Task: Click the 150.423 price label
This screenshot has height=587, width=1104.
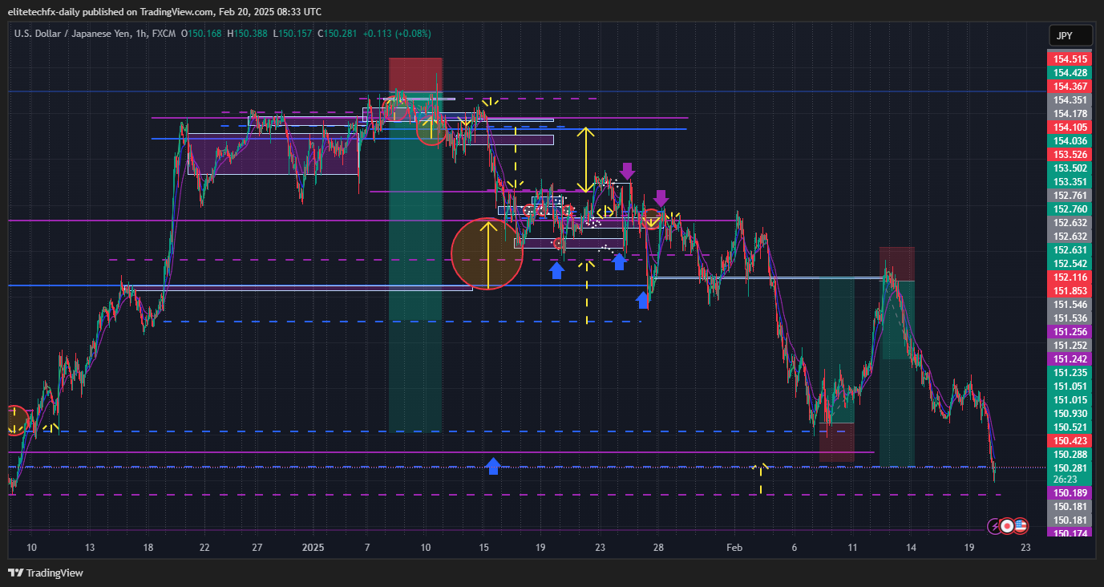Action: [1070, 441]
